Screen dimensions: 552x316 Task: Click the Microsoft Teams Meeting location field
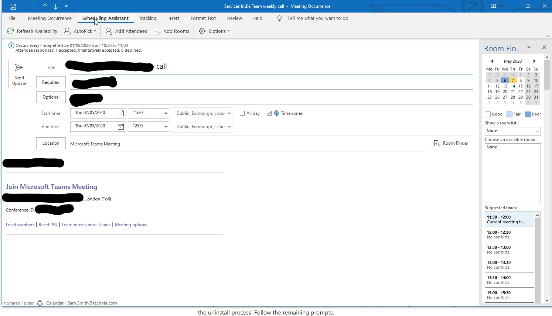248,144
